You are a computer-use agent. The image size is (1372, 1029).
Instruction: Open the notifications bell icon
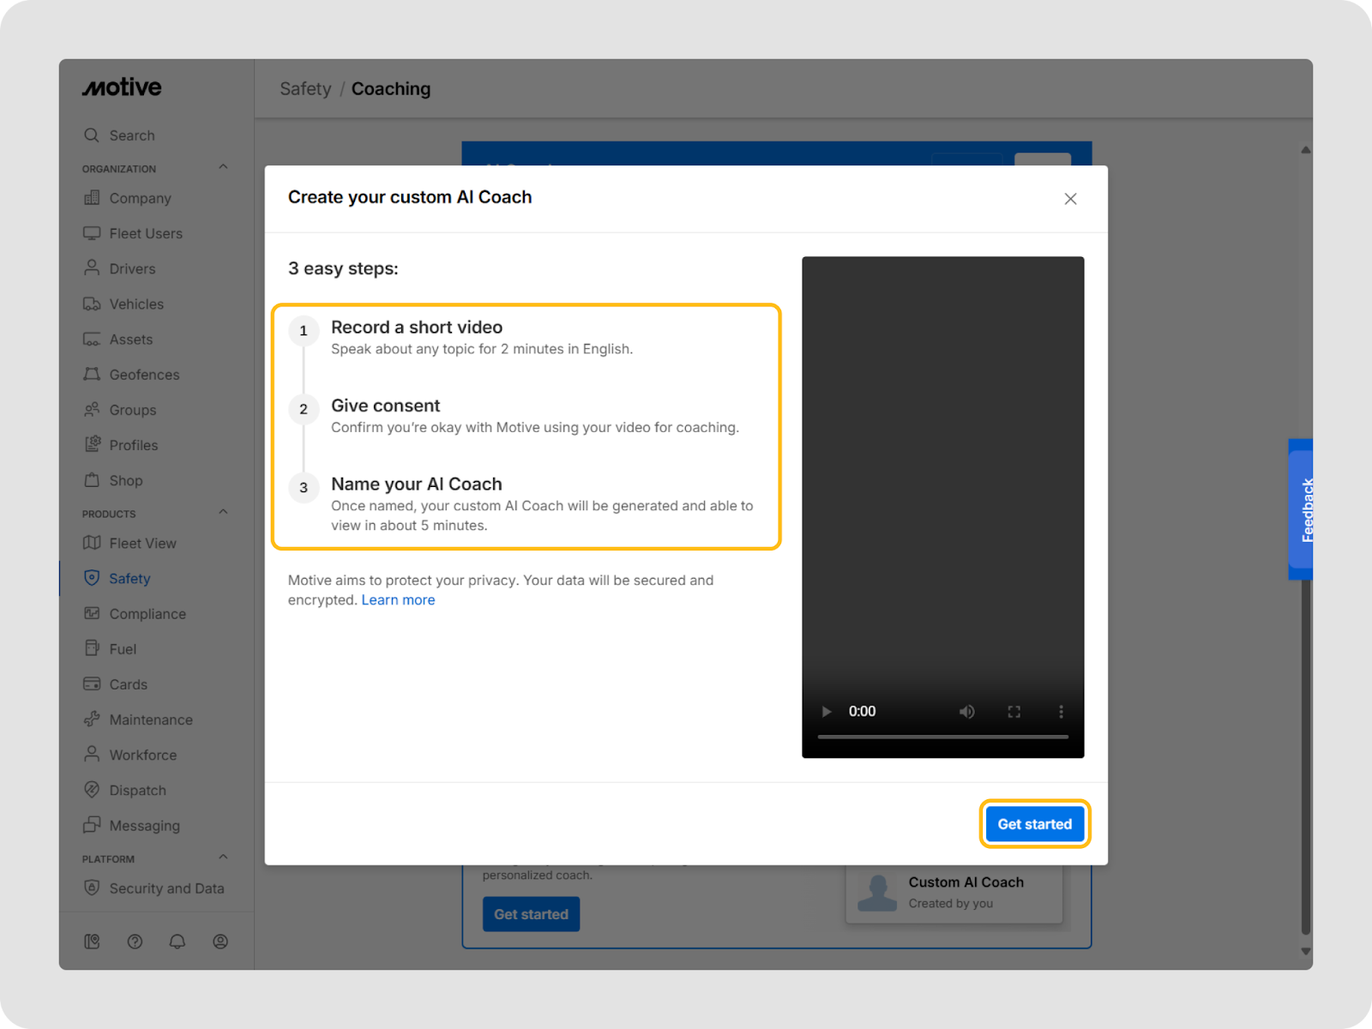click(x=178, y=942)
